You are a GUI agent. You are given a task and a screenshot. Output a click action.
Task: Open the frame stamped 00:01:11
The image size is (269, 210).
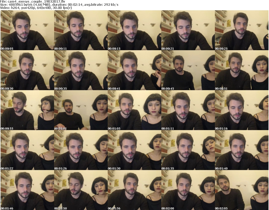[x=188, y=110]
